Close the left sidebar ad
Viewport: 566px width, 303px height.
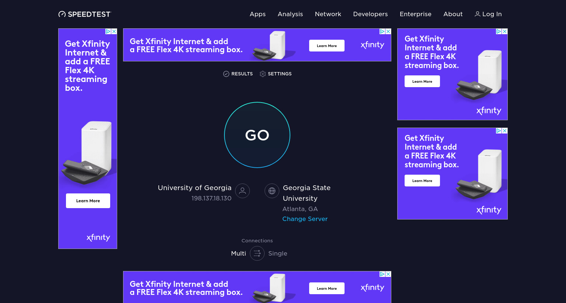114,32
